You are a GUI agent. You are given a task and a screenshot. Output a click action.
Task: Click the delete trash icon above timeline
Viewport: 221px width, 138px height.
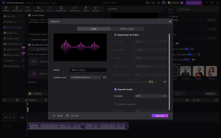pos(17,100)
